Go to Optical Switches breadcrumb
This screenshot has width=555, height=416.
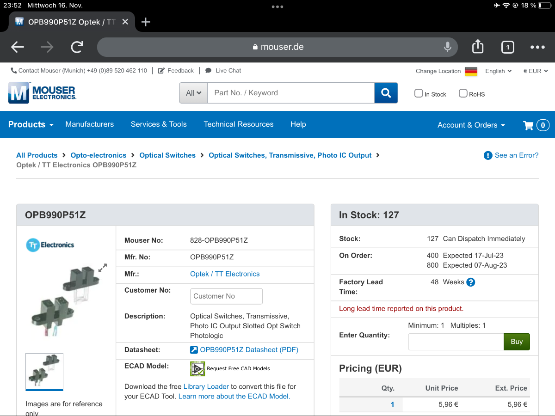[x=167, y=155]
